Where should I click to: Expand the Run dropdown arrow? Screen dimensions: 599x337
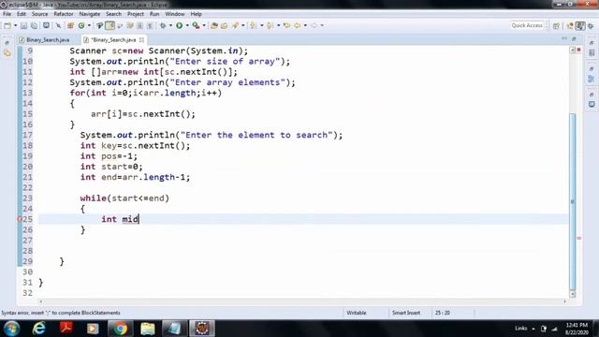tap(187, 25)
